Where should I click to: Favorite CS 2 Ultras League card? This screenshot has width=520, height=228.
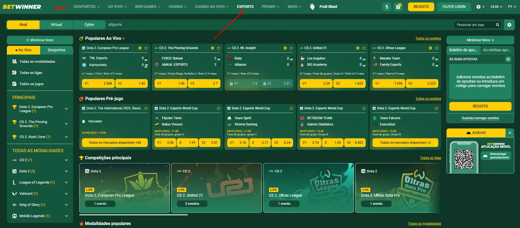point(437,48)
